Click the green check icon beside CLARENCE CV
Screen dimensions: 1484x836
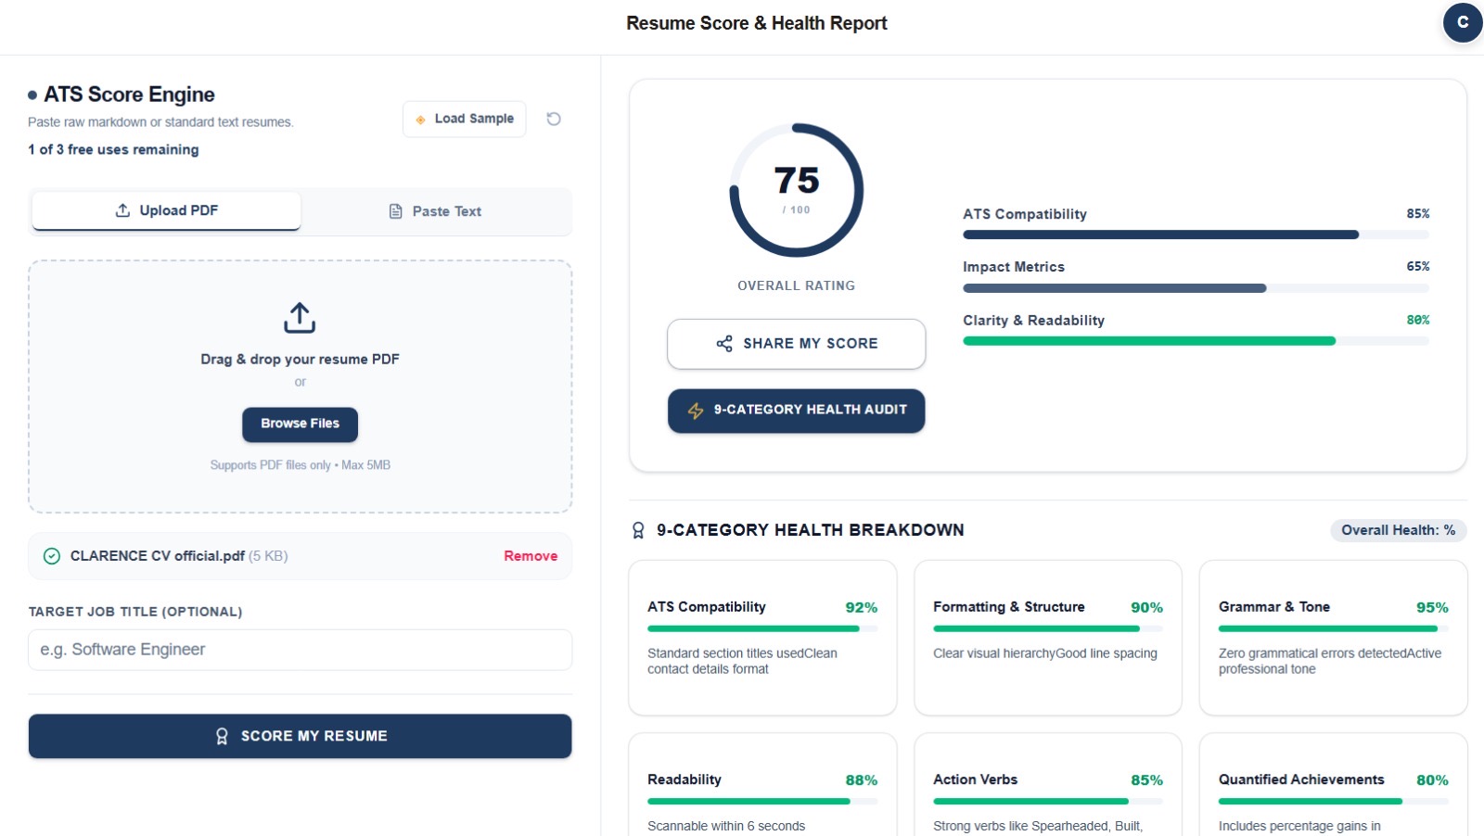tap(52, 556)
